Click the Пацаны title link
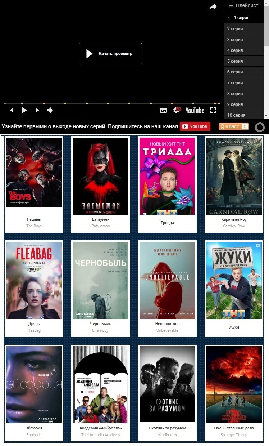 [x=34, y=219]
